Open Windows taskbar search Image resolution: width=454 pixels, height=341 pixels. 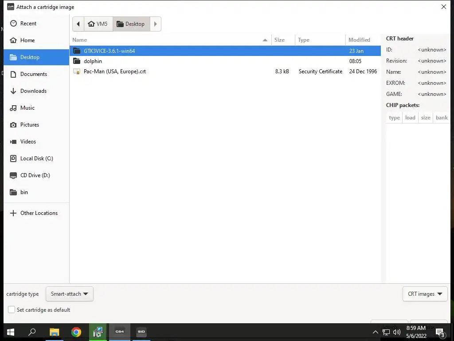pyautogui.click(x=32, y=332)
